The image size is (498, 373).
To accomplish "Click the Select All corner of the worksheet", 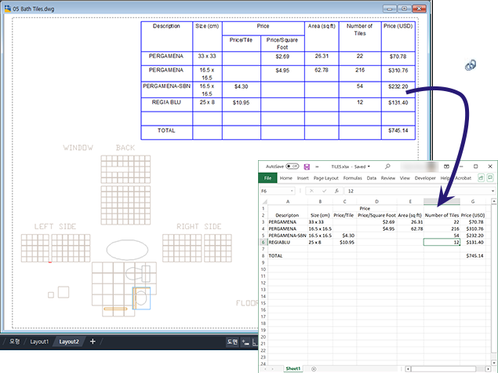I will click(x=264, y=201).
